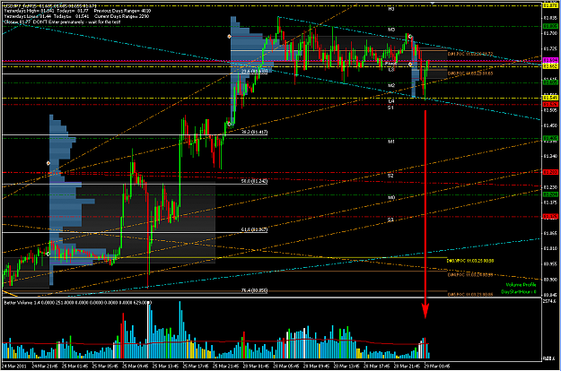
Task: Click the green Volume Profile text
Action: (521, 285)
